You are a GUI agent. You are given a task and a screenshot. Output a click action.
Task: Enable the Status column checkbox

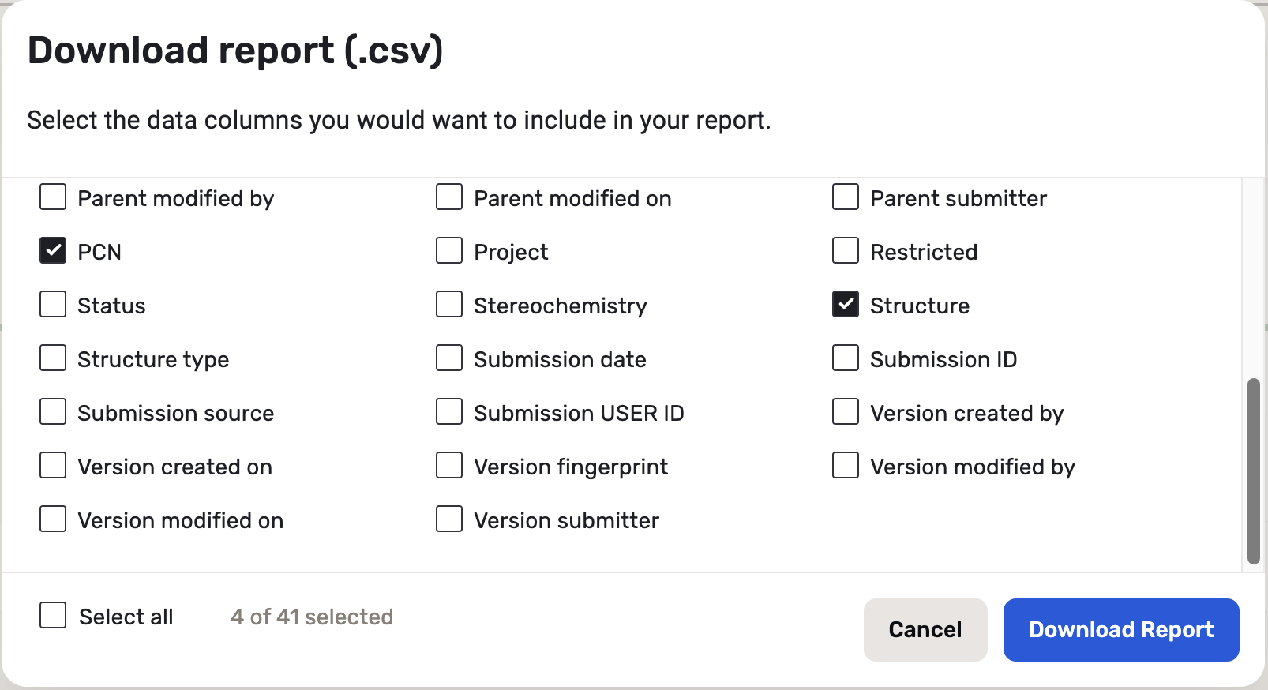pyautogui.click(x=53, y=305)
